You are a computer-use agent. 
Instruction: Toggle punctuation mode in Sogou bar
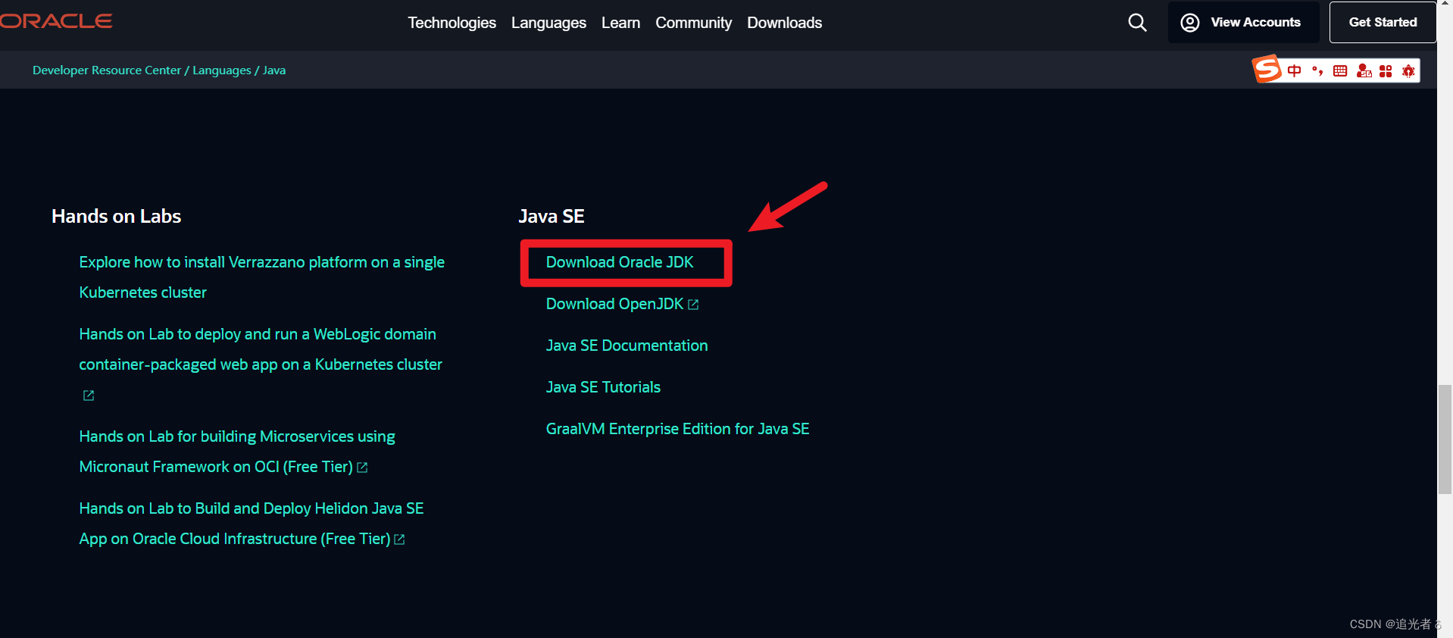1317,70
